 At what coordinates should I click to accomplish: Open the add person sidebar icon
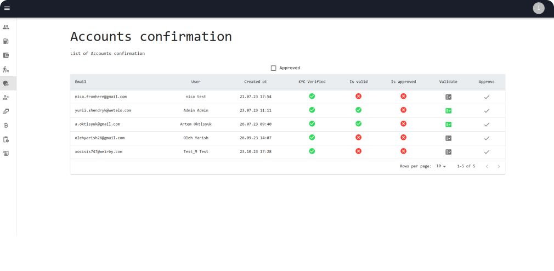pyautogui.click(x=5, y=97)
